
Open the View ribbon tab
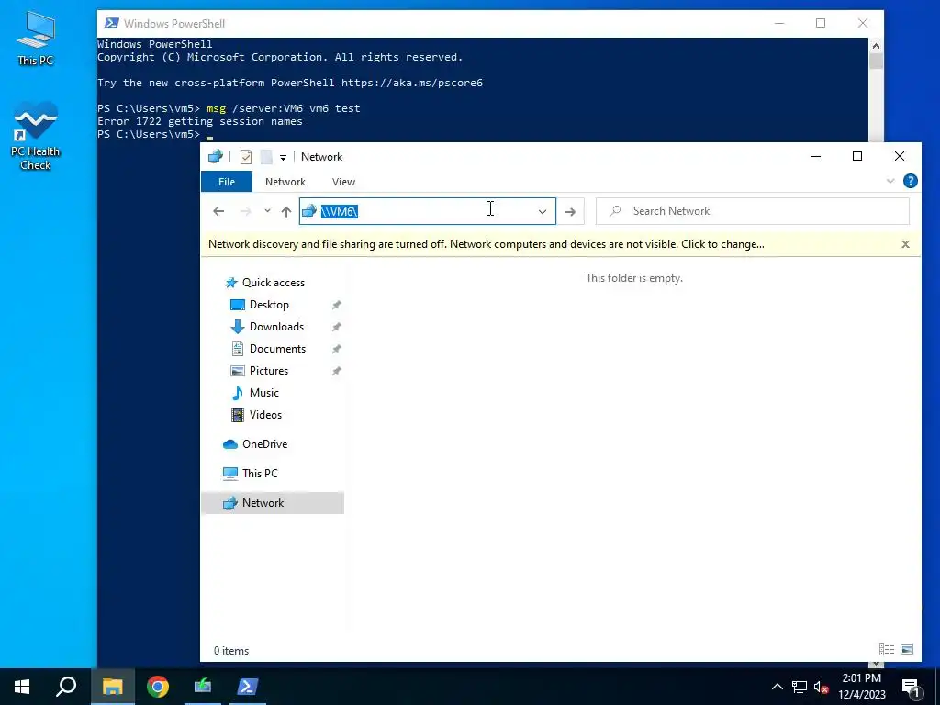tap(343, 182)
